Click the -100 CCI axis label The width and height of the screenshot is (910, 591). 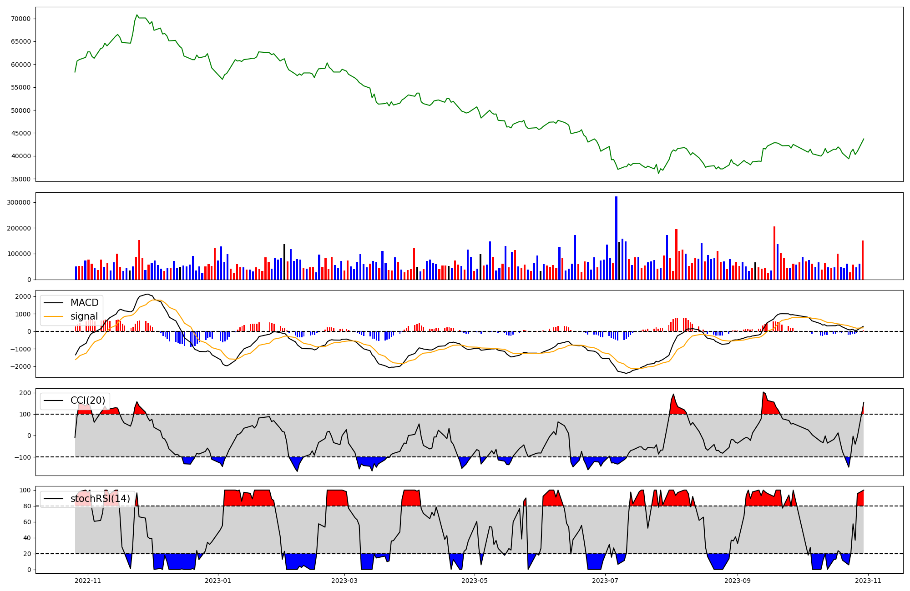coord(24,457)
